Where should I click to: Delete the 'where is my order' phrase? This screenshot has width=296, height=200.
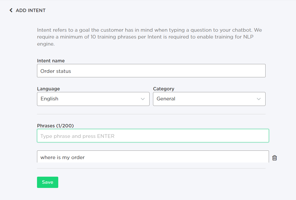(274, 158)
